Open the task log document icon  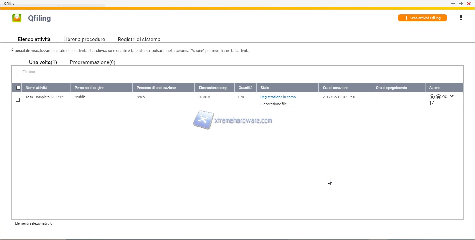click(432, 103)
